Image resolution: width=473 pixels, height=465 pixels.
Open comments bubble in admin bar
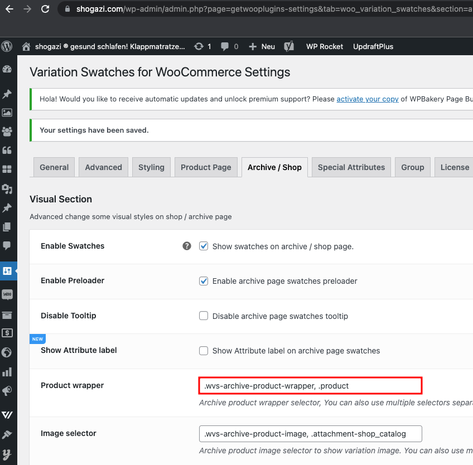225,46
